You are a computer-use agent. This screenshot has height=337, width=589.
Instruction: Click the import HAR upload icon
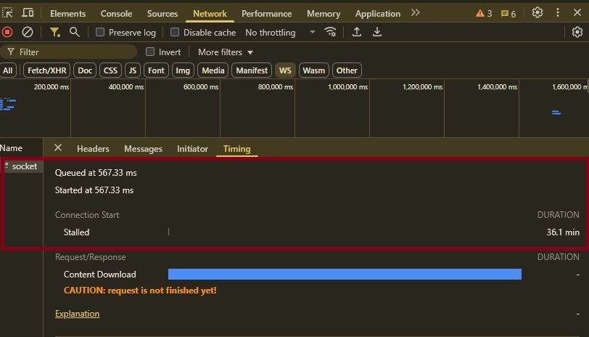(x=357, y=32)
